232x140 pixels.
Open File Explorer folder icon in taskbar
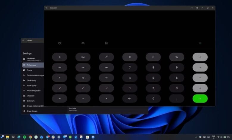[x=7, y=137]
